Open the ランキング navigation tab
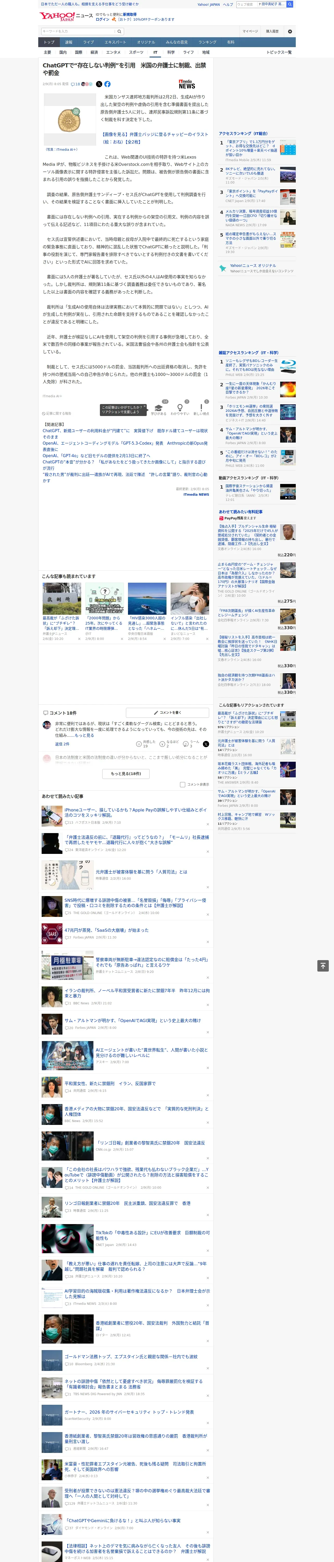 207,42
